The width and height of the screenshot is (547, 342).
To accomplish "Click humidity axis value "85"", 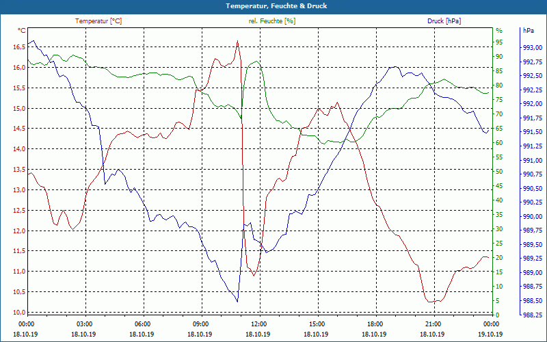I will pos(499,71).
